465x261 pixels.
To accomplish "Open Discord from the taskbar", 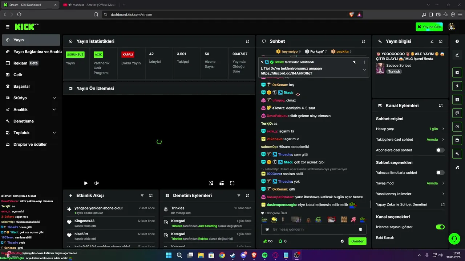I will click(x=243, y=255).
